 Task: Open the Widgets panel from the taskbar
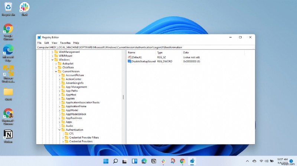pos(134,161)
